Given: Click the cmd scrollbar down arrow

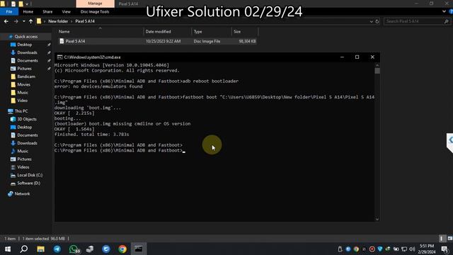Looking at the screenshot, I should coord(377,219).
